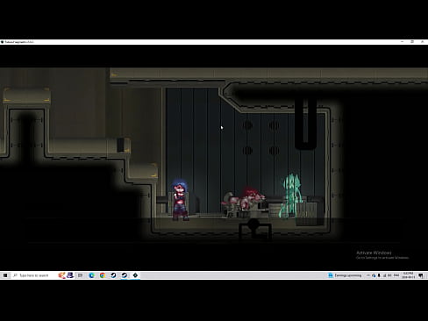The width and height of the screenshot is (428, 321).
Task: Open the Earnings upcoming news widget
Action: pyautogui.click(x=345, y=275)
